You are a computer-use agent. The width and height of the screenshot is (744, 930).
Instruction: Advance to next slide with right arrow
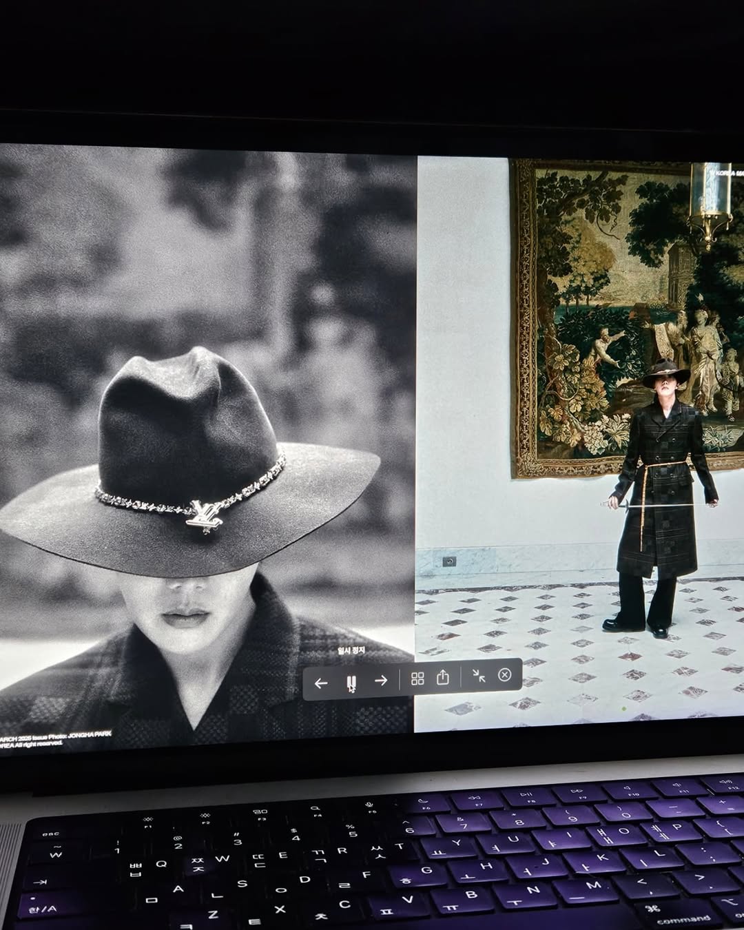[381, 681]
